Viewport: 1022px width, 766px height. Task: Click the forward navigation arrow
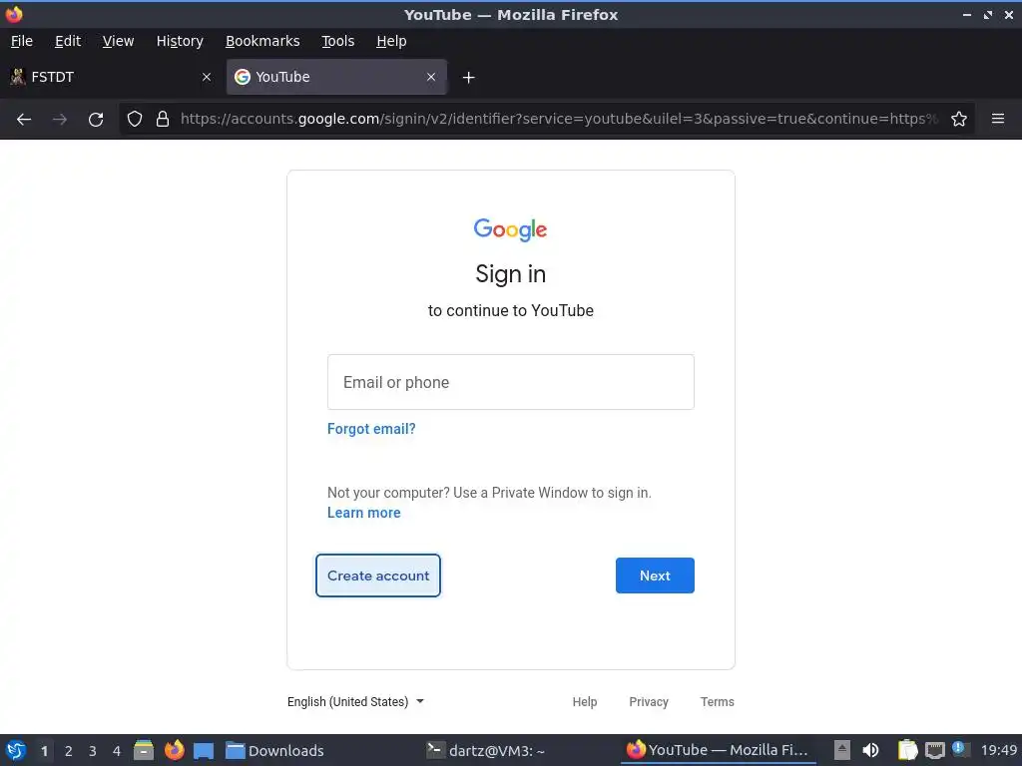(59, 120)
